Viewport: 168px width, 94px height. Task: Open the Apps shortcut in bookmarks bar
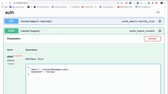5,7
